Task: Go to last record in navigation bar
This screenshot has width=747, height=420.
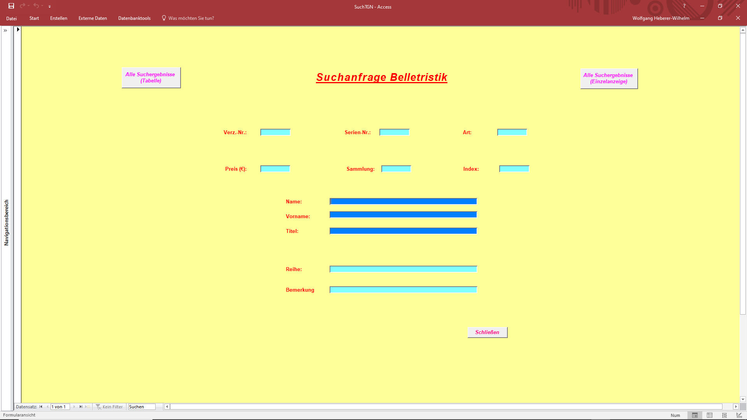Action: pos(81,407)
